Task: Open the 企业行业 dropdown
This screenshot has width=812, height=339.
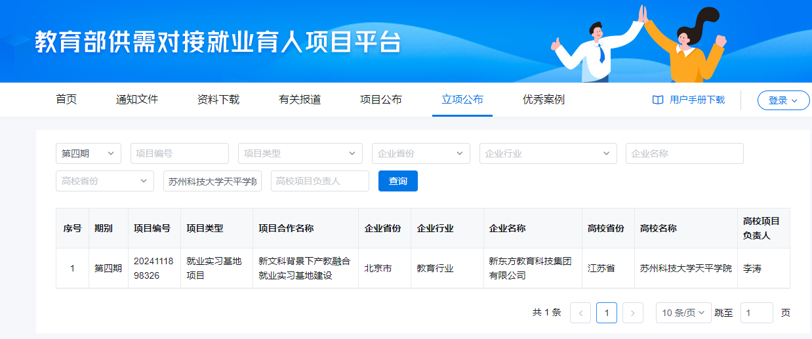Action: coord(548,153)
